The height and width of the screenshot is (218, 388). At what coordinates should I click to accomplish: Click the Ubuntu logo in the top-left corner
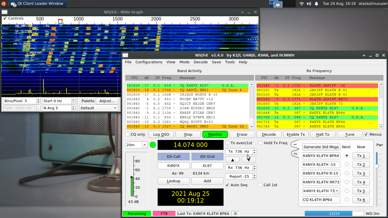click(x=4, y=4)
